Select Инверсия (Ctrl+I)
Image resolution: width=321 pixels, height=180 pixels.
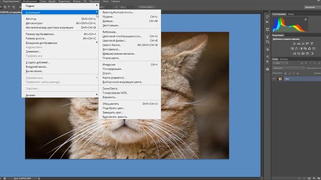coord(130,64)
